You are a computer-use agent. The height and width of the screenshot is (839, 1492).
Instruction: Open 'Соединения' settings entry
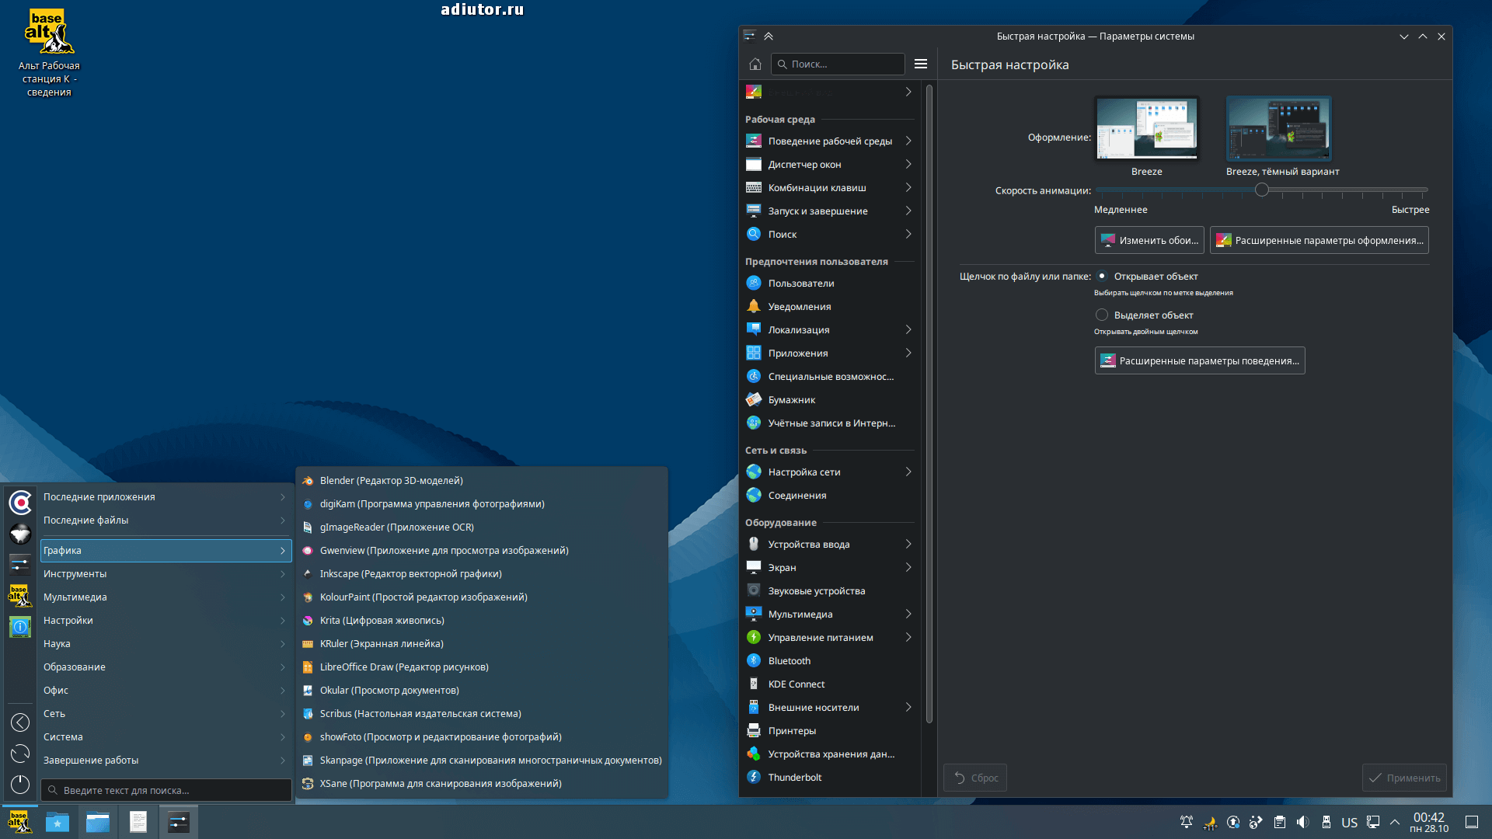click(829, 496)
